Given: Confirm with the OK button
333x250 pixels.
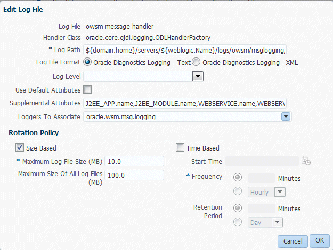Looking at the screenshot, I should [x=320, y=240].
